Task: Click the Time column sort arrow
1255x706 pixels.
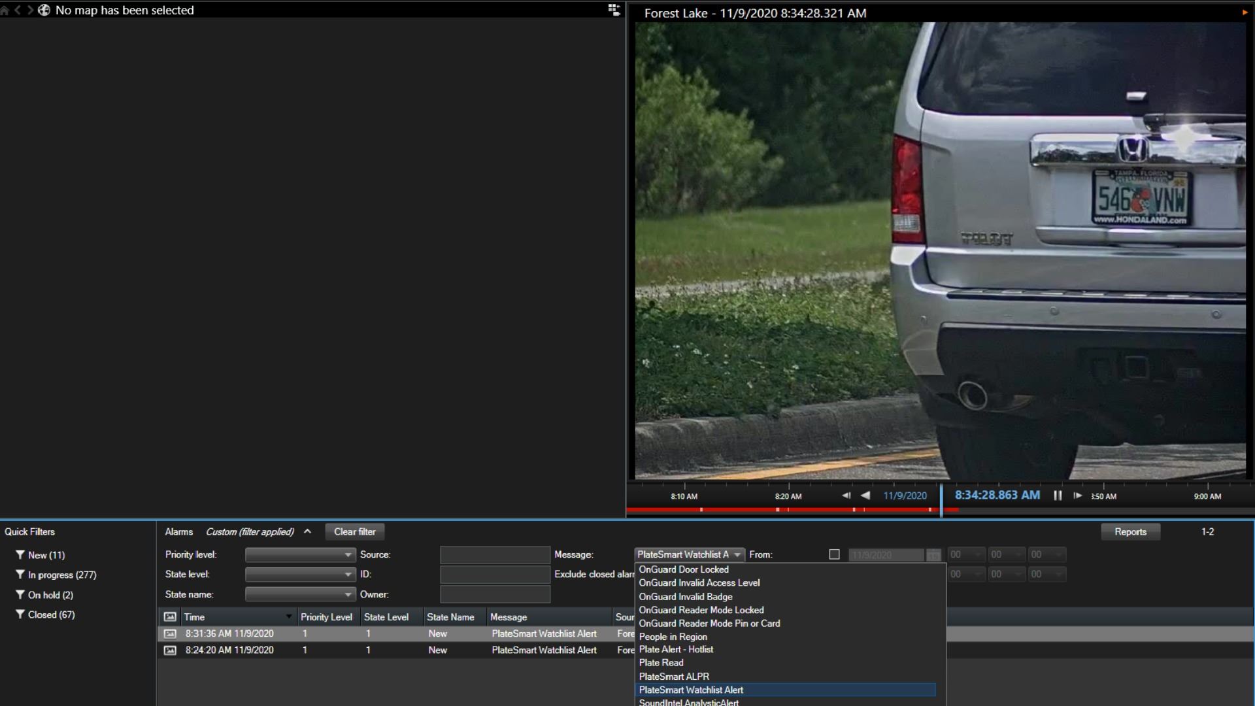Action: 288,616
